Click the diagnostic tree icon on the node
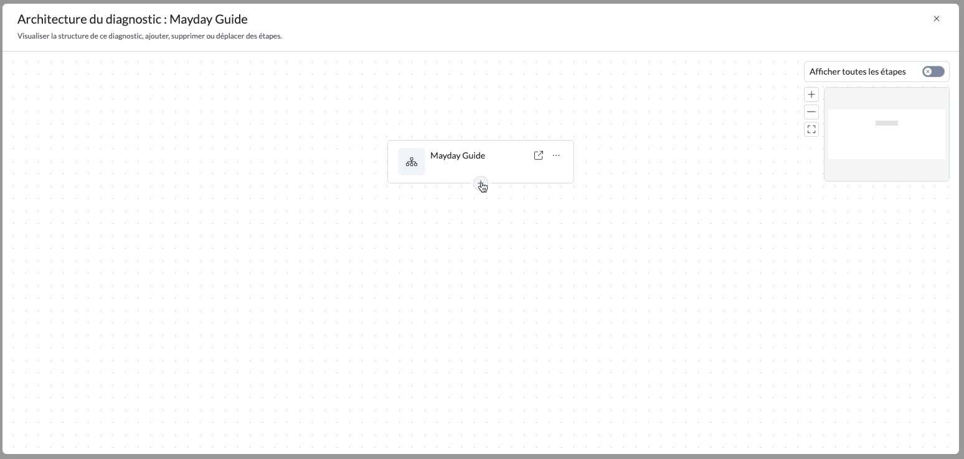The width and height of the screenshot is (964, 459). (x=412, y=162)
